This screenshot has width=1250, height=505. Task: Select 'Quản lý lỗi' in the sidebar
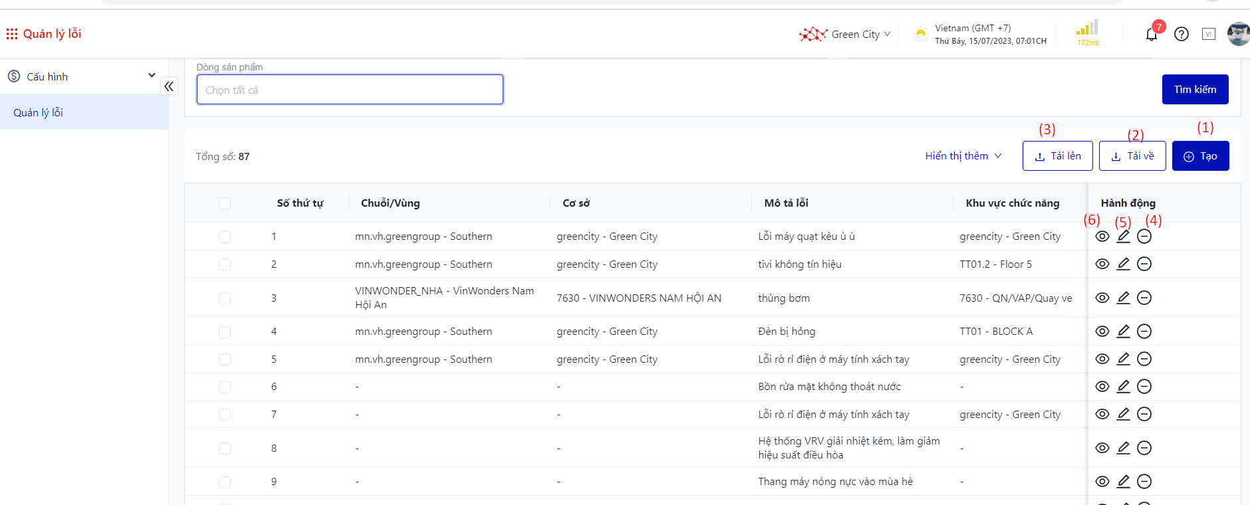pyautogui.click(x=39, y=112)
